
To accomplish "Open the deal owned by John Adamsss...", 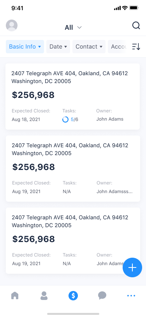I will pos(73,168).
